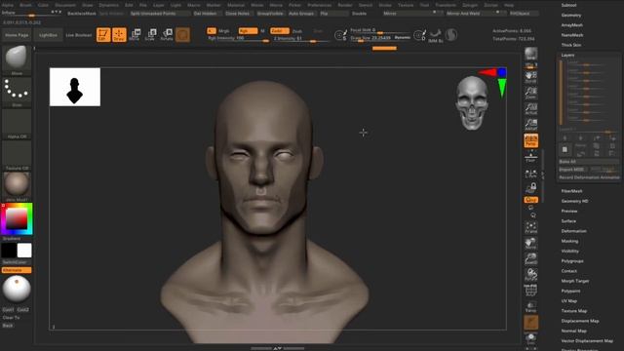
Task: Click the Move view icon
Action: pyautogui.click(x=530, y=244)
